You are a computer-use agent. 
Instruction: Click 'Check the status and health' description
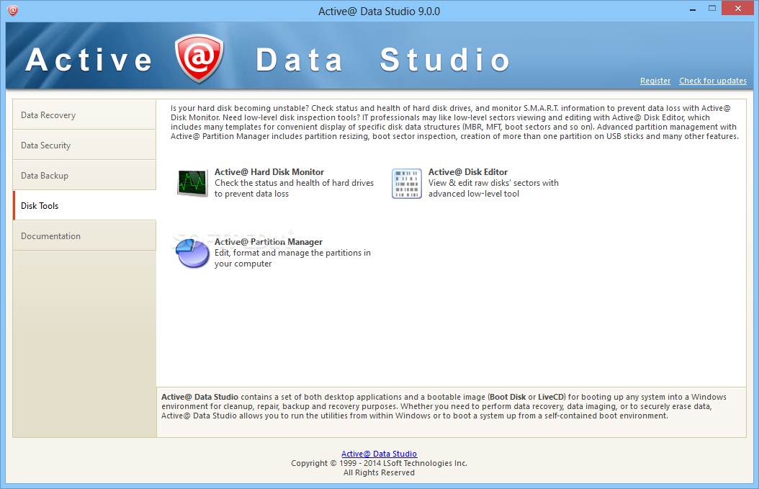tap(294, 189)
